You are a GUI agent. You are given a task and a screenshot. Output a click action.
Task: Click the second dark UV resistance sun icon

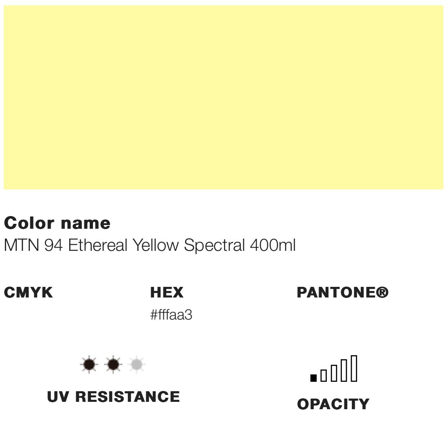point(113,364)
